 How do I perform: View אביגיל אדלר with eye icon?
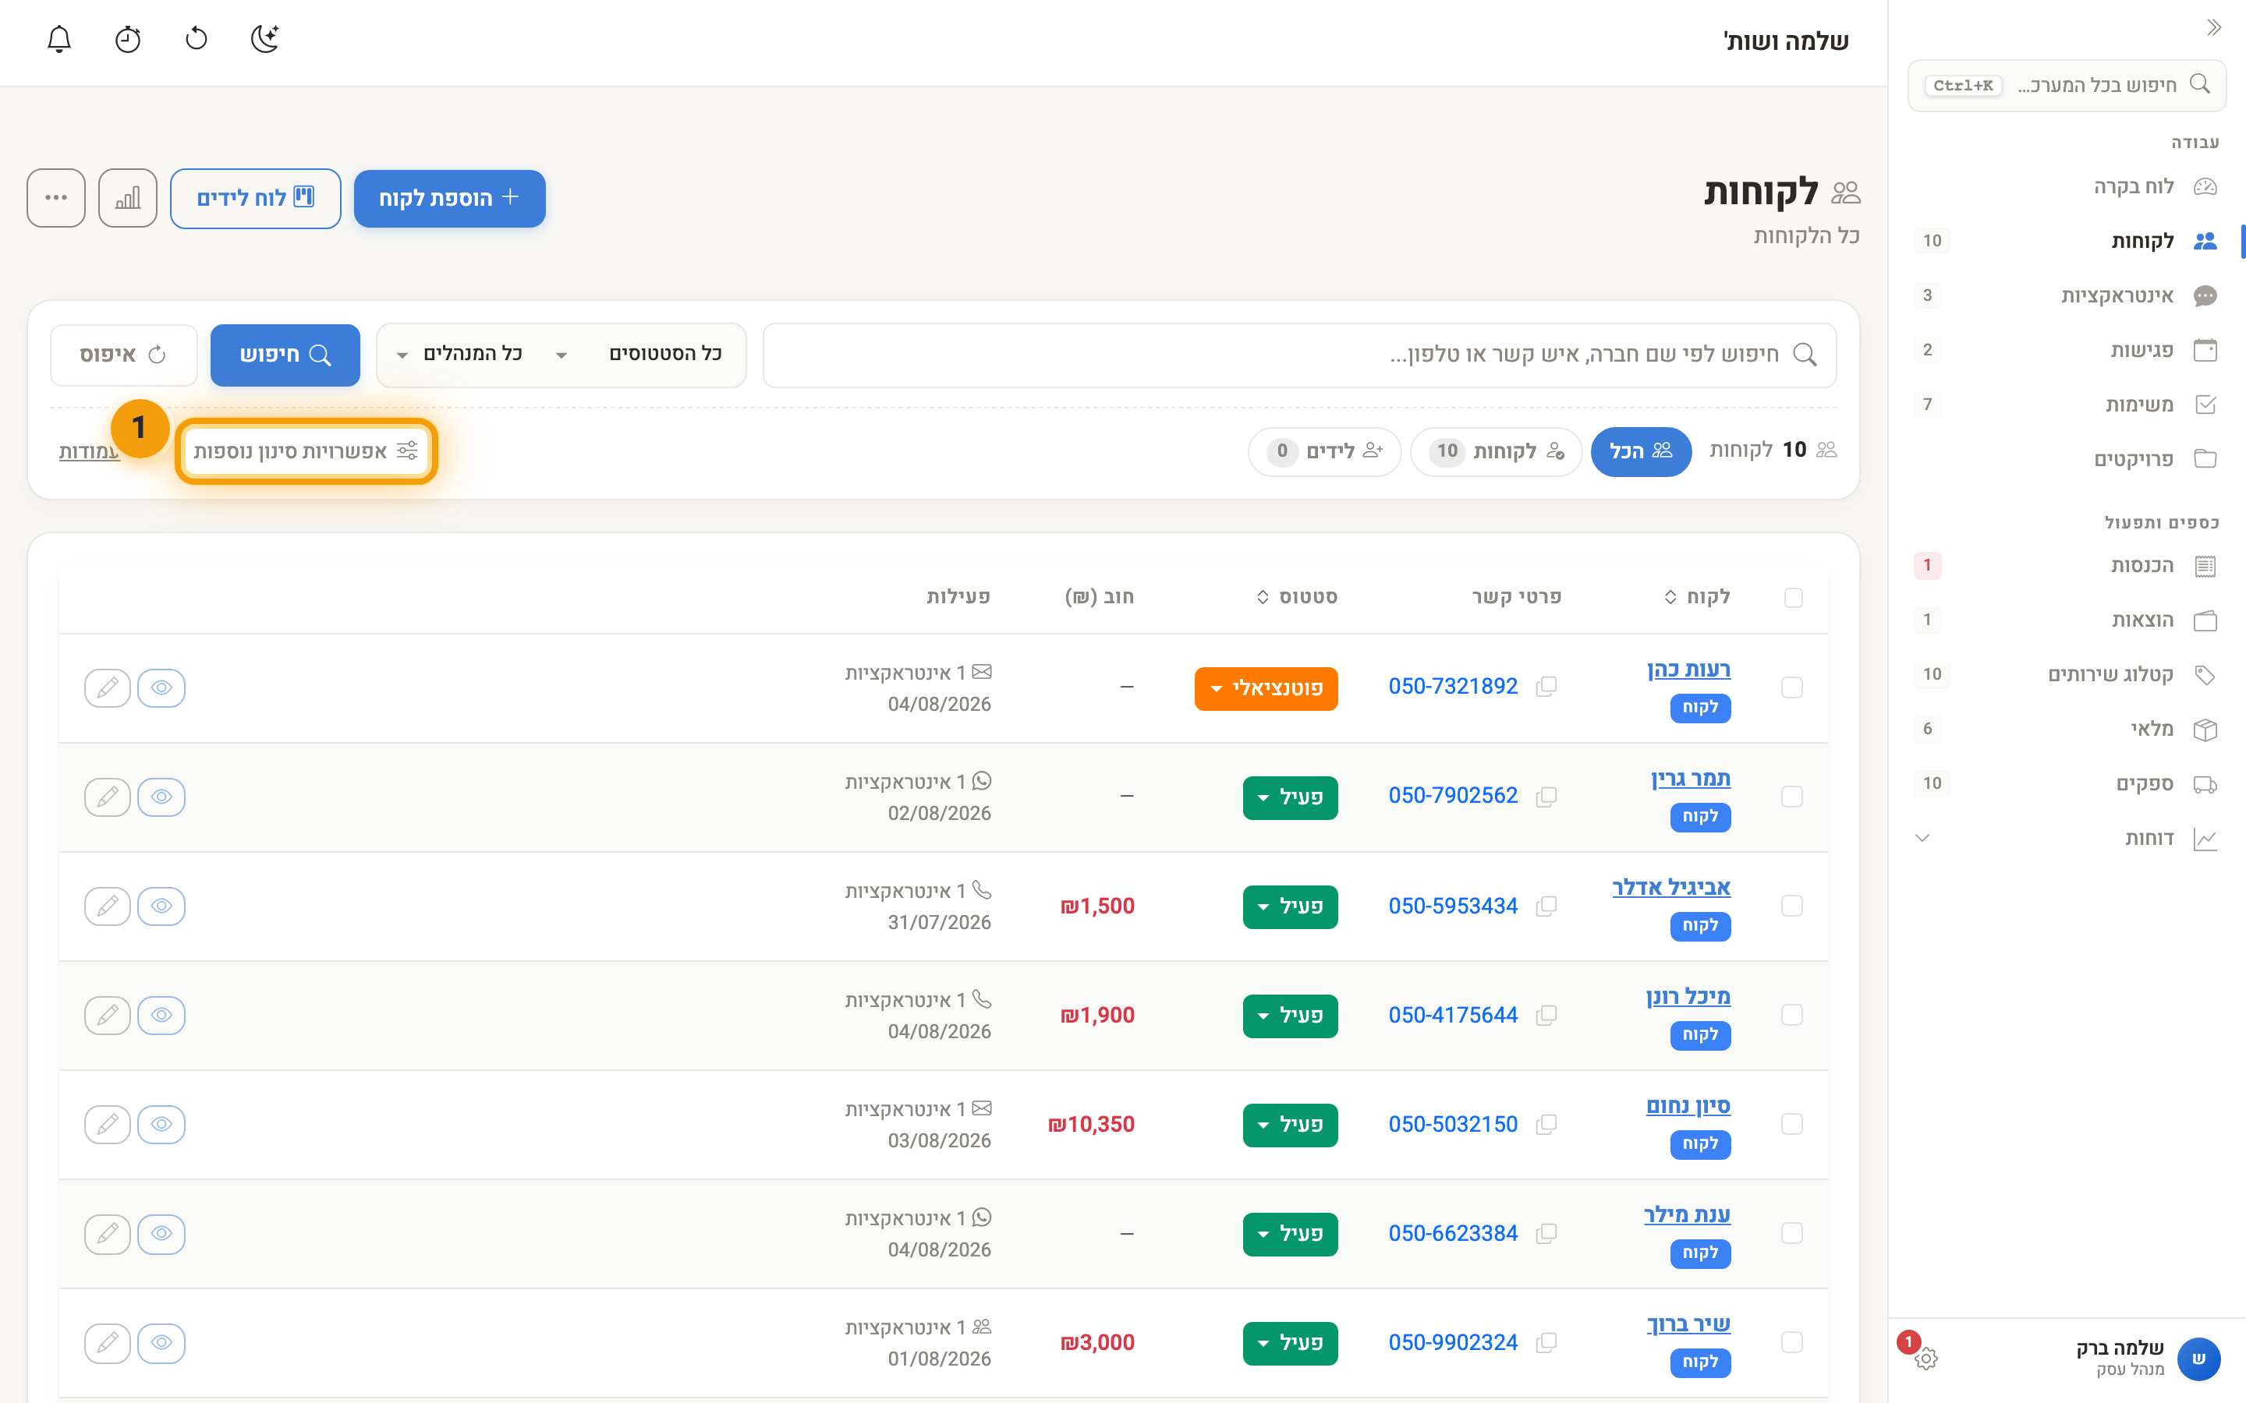(x=161, y=906)
